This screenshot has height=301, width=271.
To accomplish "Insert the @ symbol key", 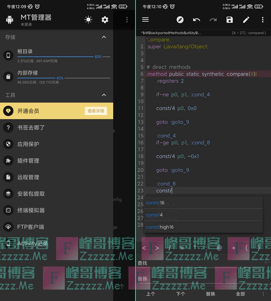I will 219,248.
